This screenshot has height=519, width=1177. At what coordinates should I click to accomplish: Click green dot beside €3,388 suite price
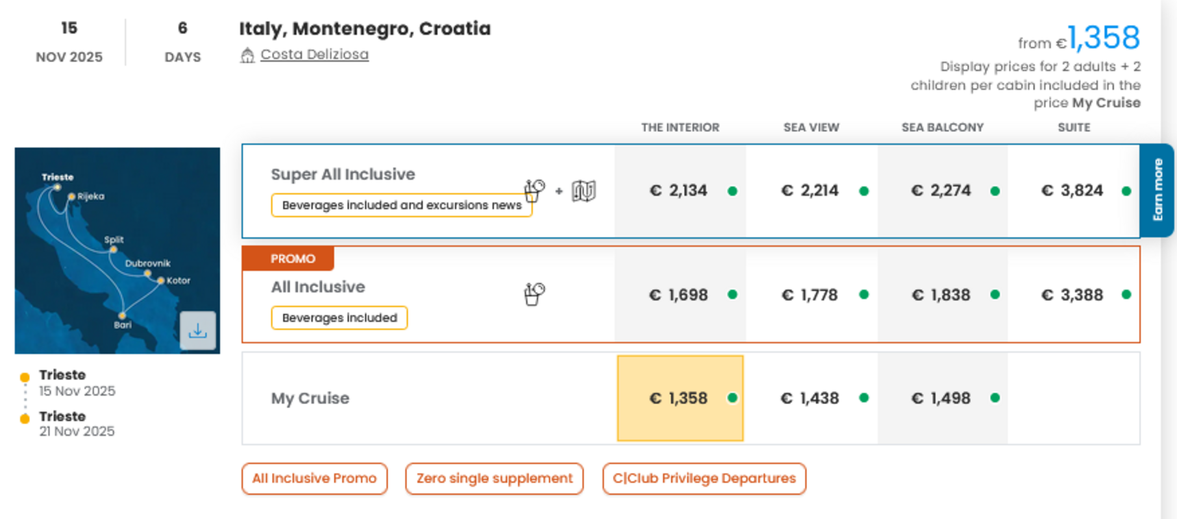pyautogui.click(x=1126, y=295)
